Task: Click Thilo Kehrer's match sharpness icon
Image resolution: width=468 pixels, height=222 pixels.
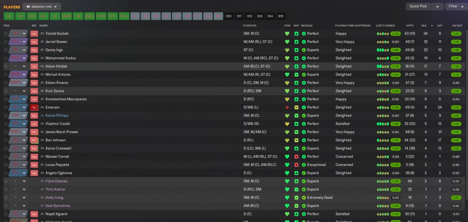Action: tap(297, 190)
